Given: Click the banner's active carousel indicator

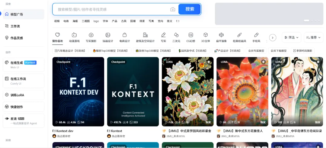Looking at the screenshot, I should point(306,21).
